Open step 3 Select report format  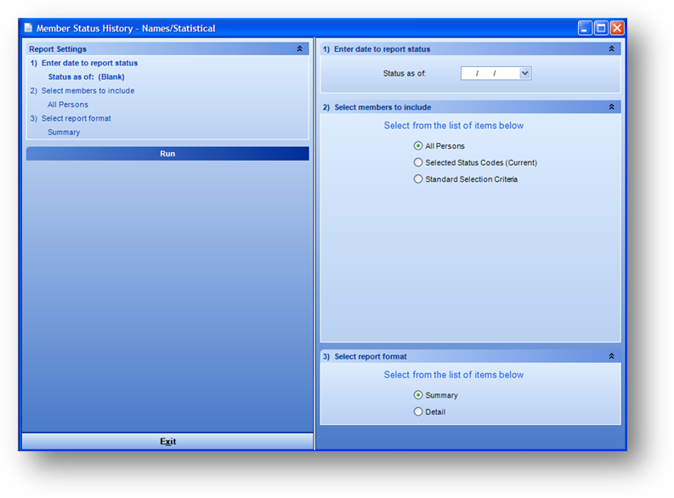[x=76, y=118]
